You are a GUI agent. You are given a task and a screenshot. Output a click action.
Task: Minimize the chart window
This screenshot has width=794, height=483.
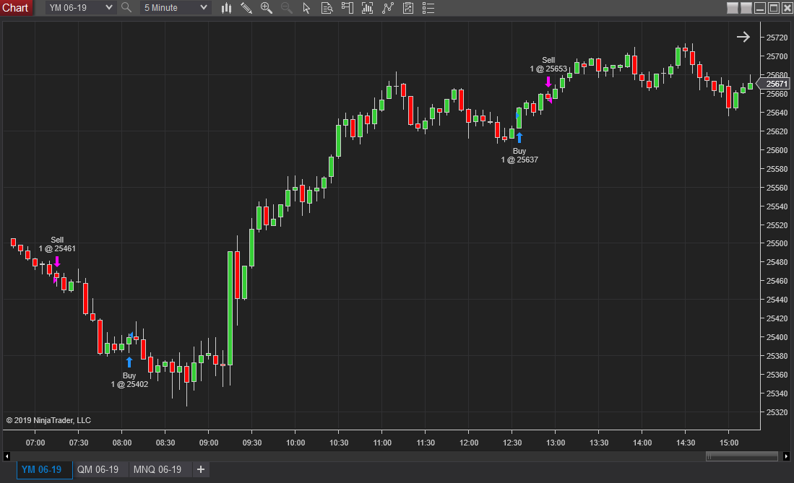click(x=759, y=8)
